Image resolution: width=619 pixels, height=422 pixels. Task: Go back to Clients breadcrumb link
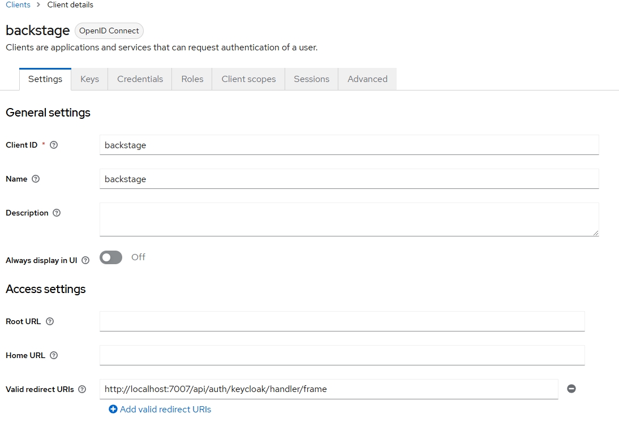coord(18,5)
